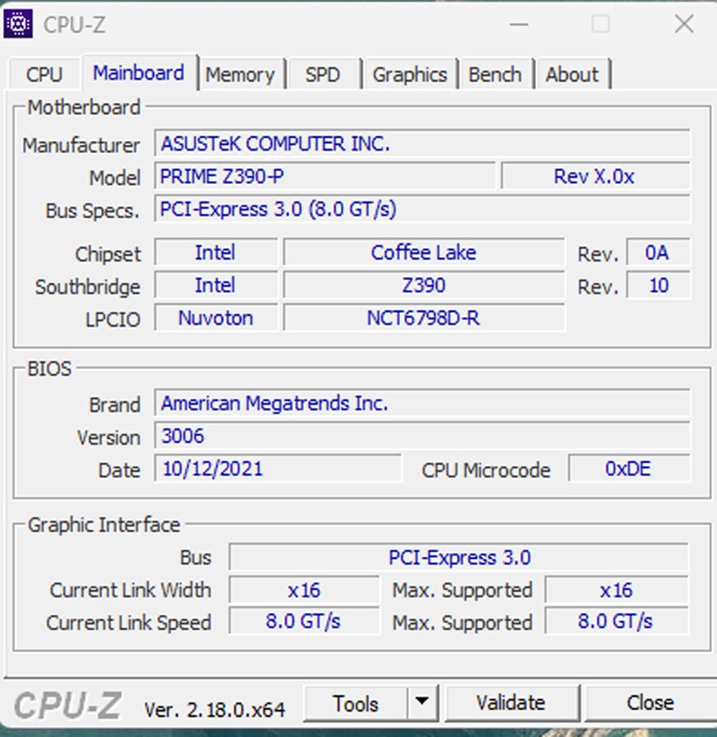Go to the SPD tab
Image resolution: width=717 pixels, height=737 pixels.
tap(323, 74)
